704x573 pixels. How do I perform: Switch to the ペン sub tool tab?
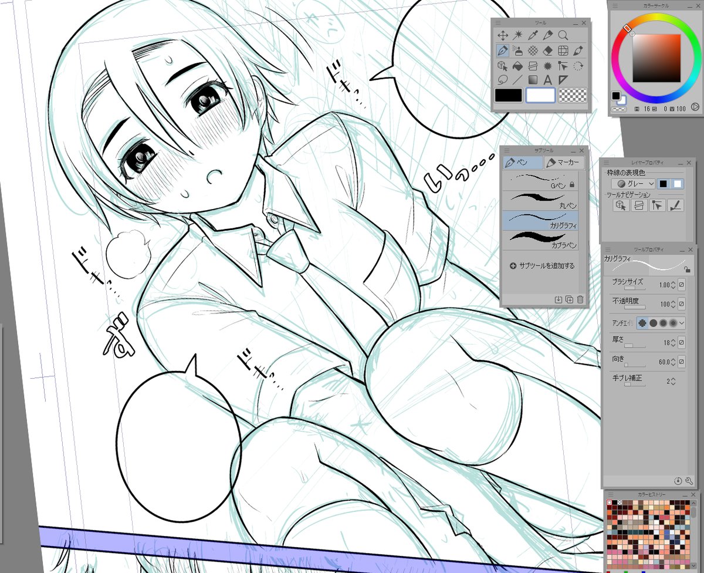point(523,162)
